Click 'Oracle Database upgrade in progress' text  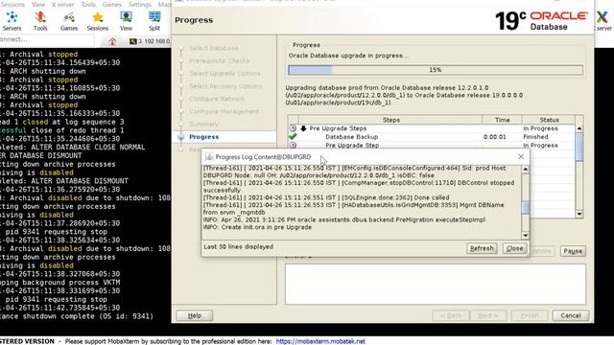click(x=347, y=56)
